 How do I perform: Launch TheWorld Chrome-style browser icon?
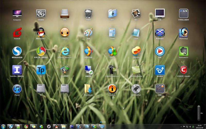(x=41, y=51)
